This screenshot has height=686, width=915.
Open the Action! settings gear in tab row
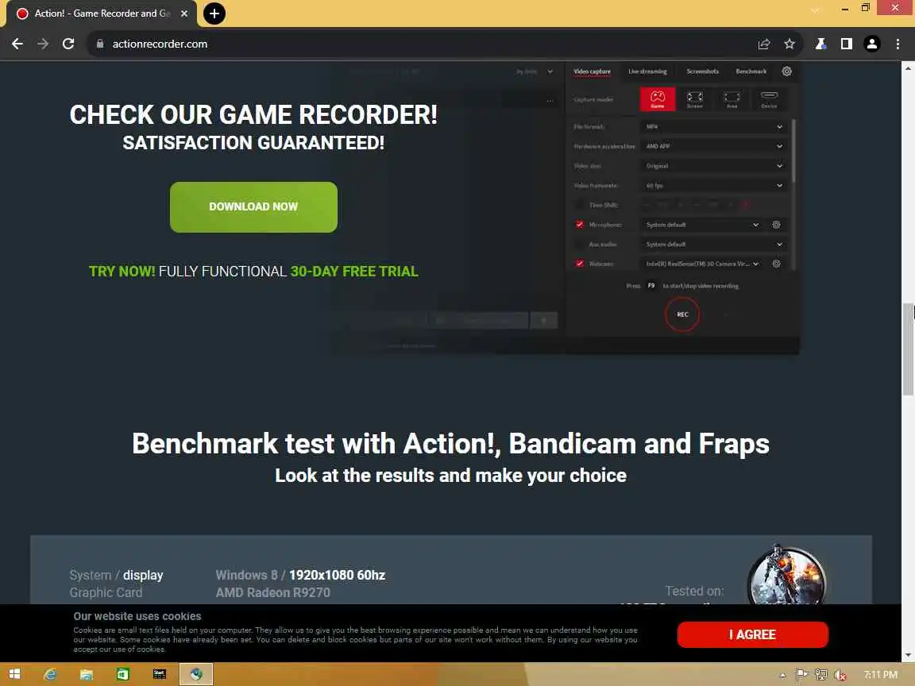786,71
